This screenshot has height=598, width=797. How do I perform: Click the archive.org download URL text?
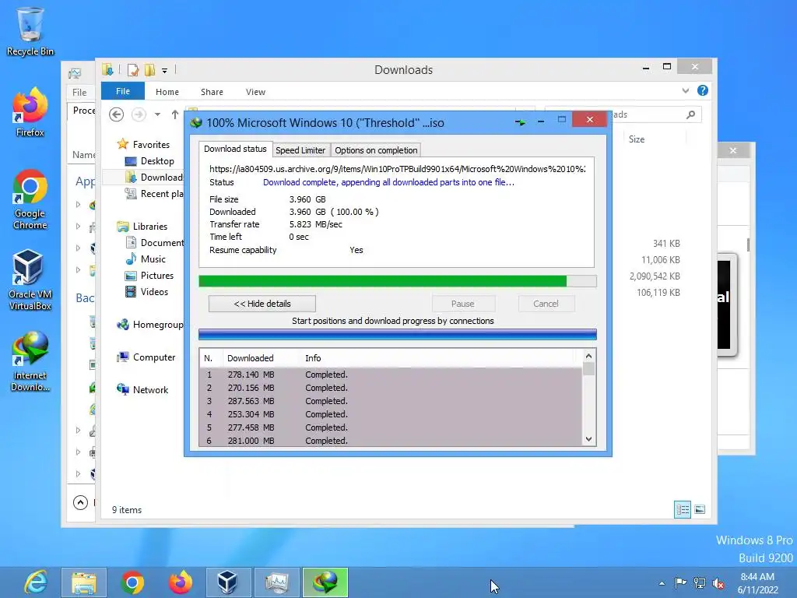[398, 169]
